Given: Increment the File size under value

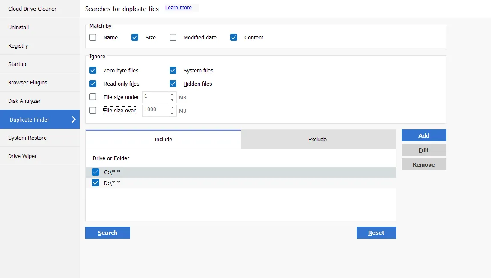Looking at the screenshot, I should 172,95.
